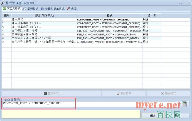Image resolution: width=192 pixels, height=121 pixels.
Task: Click the 保存格式 button
Action: (x=124, y=94)
